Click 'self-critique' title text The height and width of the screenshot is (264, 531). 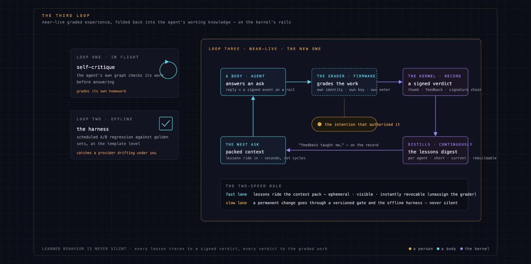95,67
